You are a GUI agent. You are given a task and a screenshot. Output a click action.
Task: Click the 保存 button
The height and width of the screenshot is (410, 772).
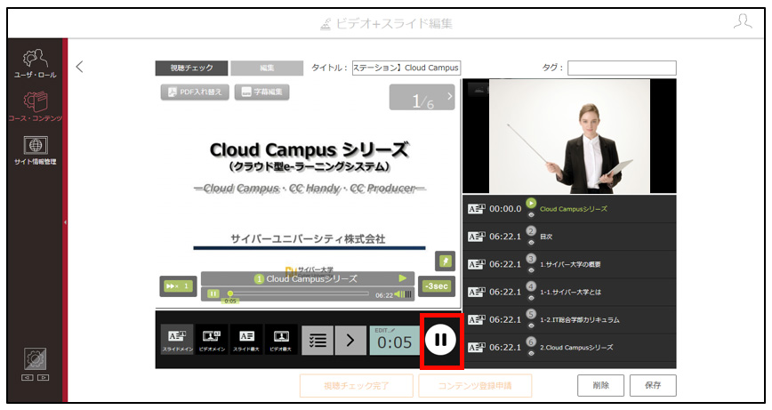point(653,385)
